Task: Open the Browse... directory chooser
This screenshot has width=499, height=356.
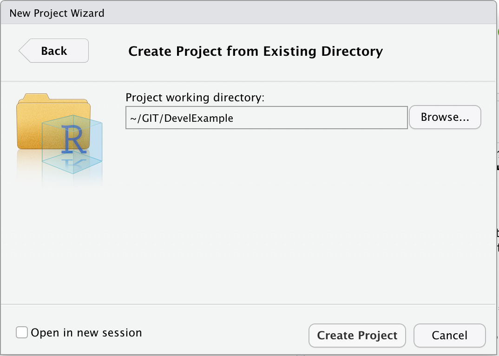Action: tap(445, 118)
